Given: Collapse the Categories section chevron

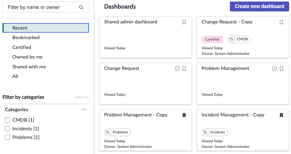Looking at the screenshot, I should point(84,110).
